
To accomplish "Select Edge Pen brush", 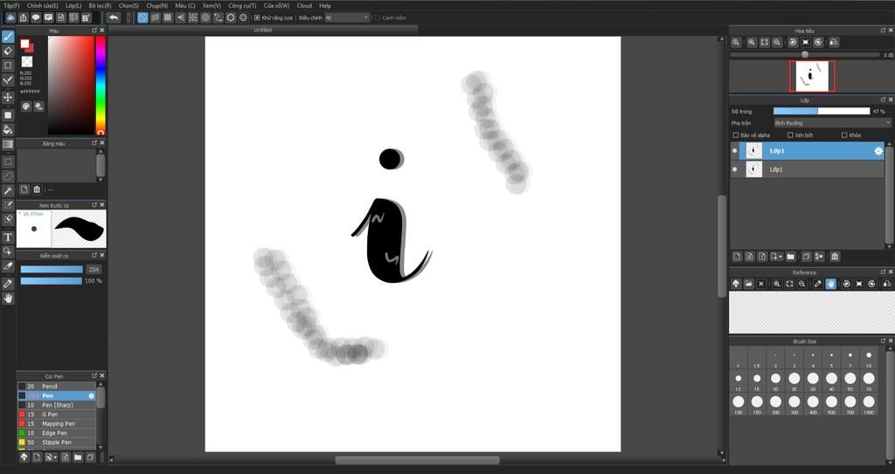I will pyautogui.click(x=57, y=433).
